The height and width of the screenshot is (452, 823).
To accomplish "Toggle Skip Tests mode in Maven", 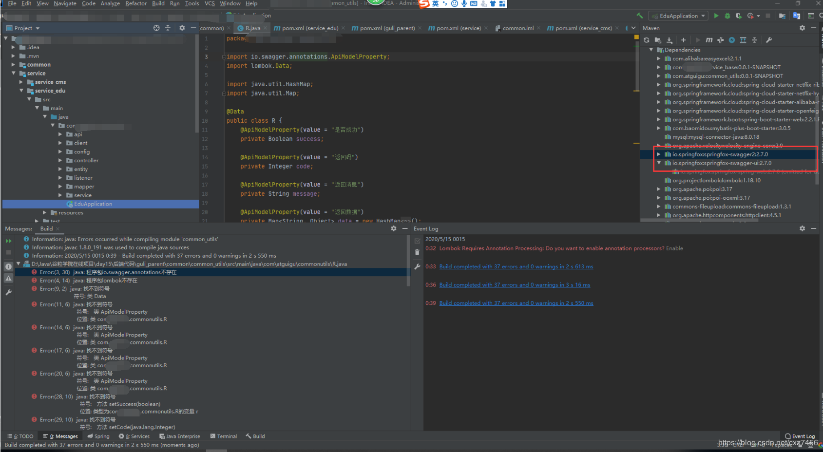I will [x=731, y=40].
